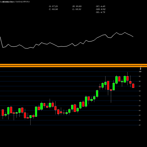Click the 65 price axis label
Image resolution: width=147 pixels, height=147 pixels.
[140, 106]
